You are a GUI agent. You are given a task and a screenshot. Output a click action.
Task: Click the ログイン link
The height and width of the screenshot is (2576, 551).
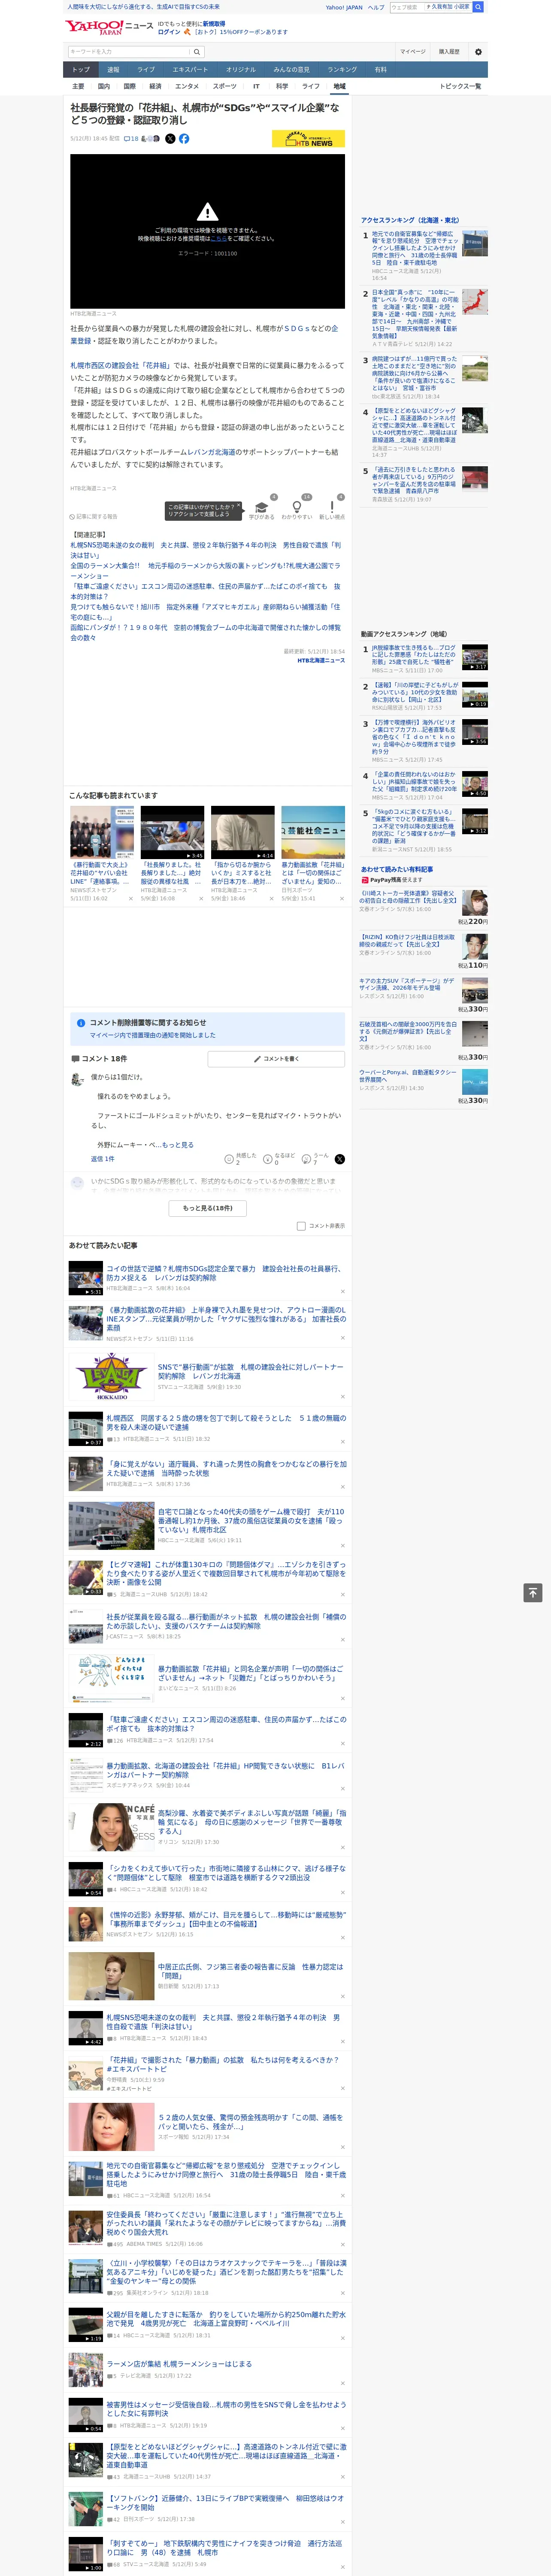[x=169, y=32]
